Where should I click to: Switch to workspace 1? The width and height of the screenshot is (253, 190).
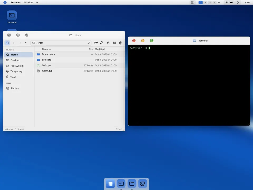click(x=201, y=2)
